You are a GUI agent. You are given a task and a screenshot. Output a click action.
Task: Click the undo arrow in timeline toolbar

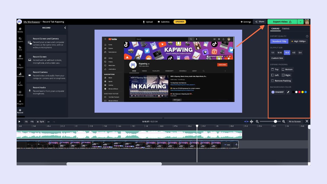pos(49,122)
